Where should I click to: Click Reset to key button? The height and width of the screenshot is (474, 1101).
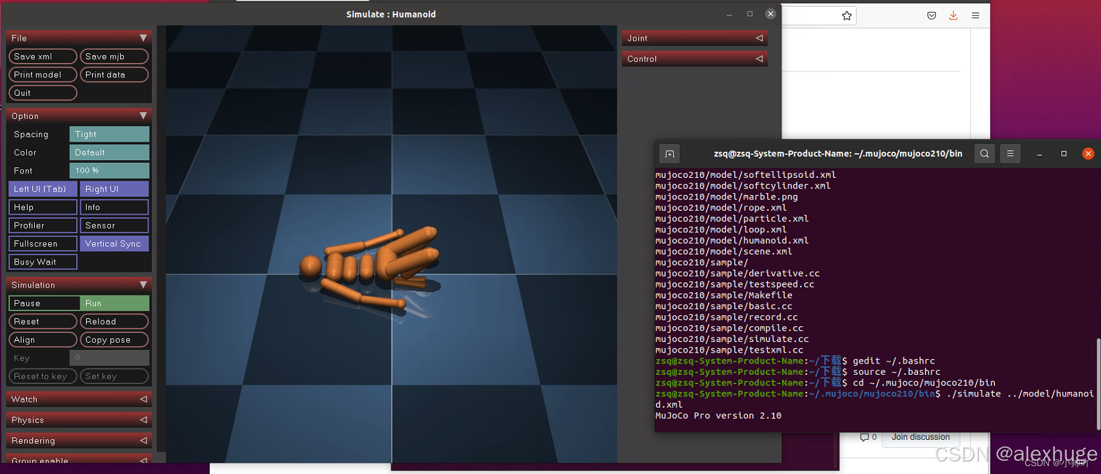coord(43,376)
